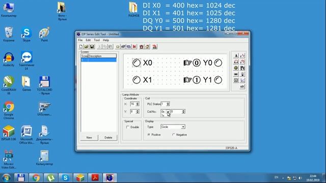Select the 'ABC' text tool in the palette
Image resolution: width=326 pixels, height=183 pixels.
[x=242, y=86]
